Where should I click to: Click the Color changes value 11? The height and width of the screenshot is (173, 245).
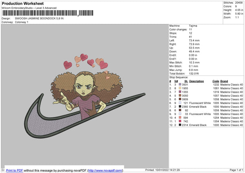[190, 29]
